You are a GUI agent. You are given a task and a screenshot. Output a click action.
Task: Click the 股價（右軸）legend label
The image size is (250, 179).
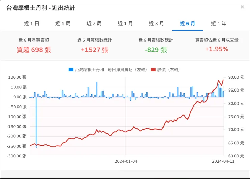169,70
